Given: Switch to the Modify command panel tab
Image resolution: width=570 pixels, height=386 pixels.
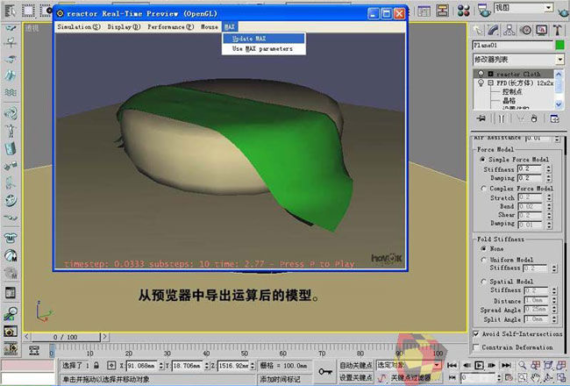Looking at the screenshot, I should click(x=494, y=31).
